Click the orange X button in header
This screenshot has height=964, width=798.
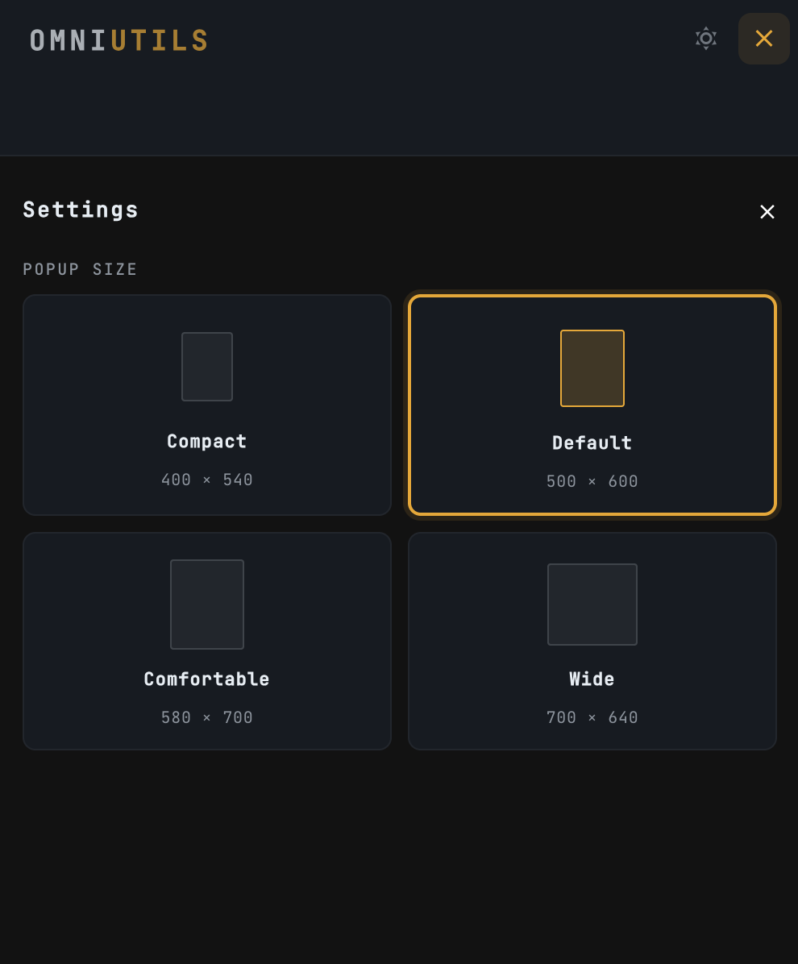click(x=763, y=39)
